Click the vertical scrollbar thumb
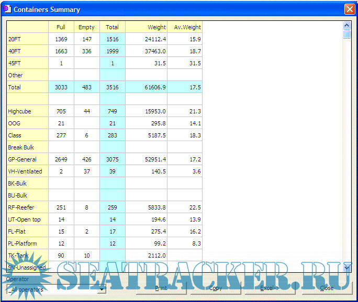 (x=346, y=34)
